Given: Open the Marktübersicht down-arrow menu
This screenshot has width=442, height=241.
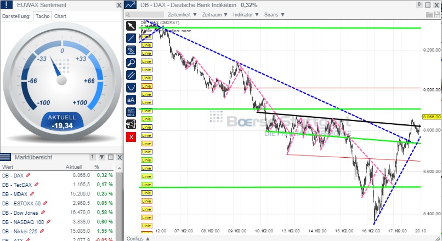Looking at the screenshot, I should [x=102, y=157].
